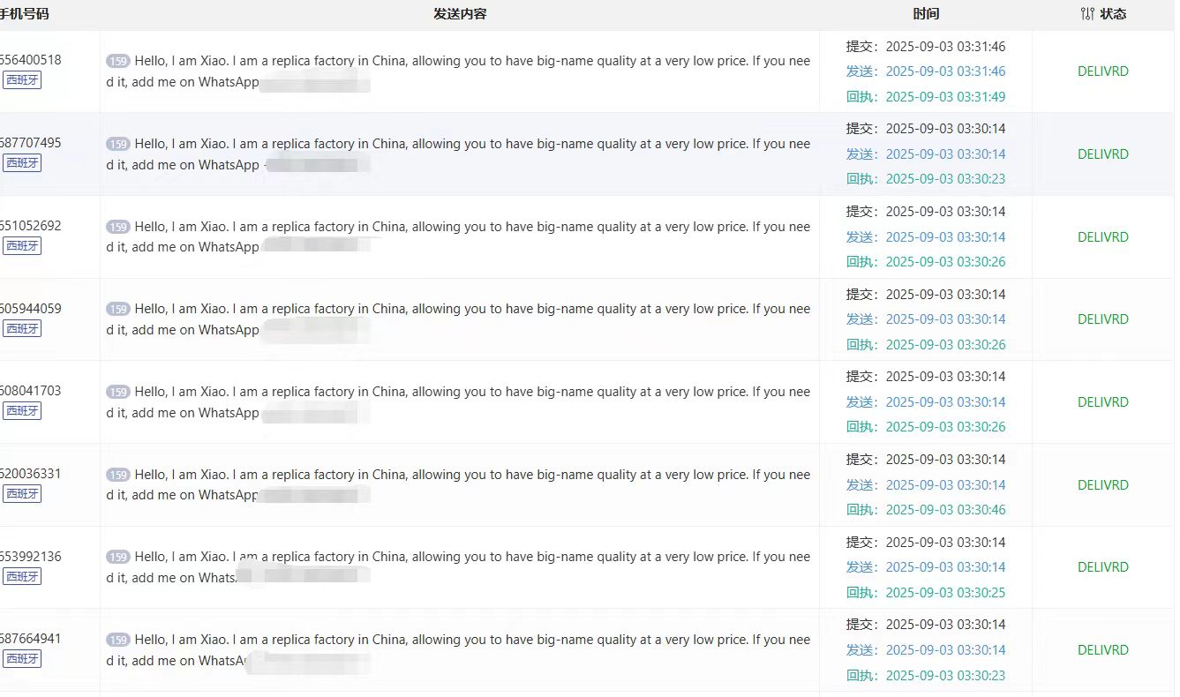
Task: Select the 发送内容 column header
Action: coord(460,14)
